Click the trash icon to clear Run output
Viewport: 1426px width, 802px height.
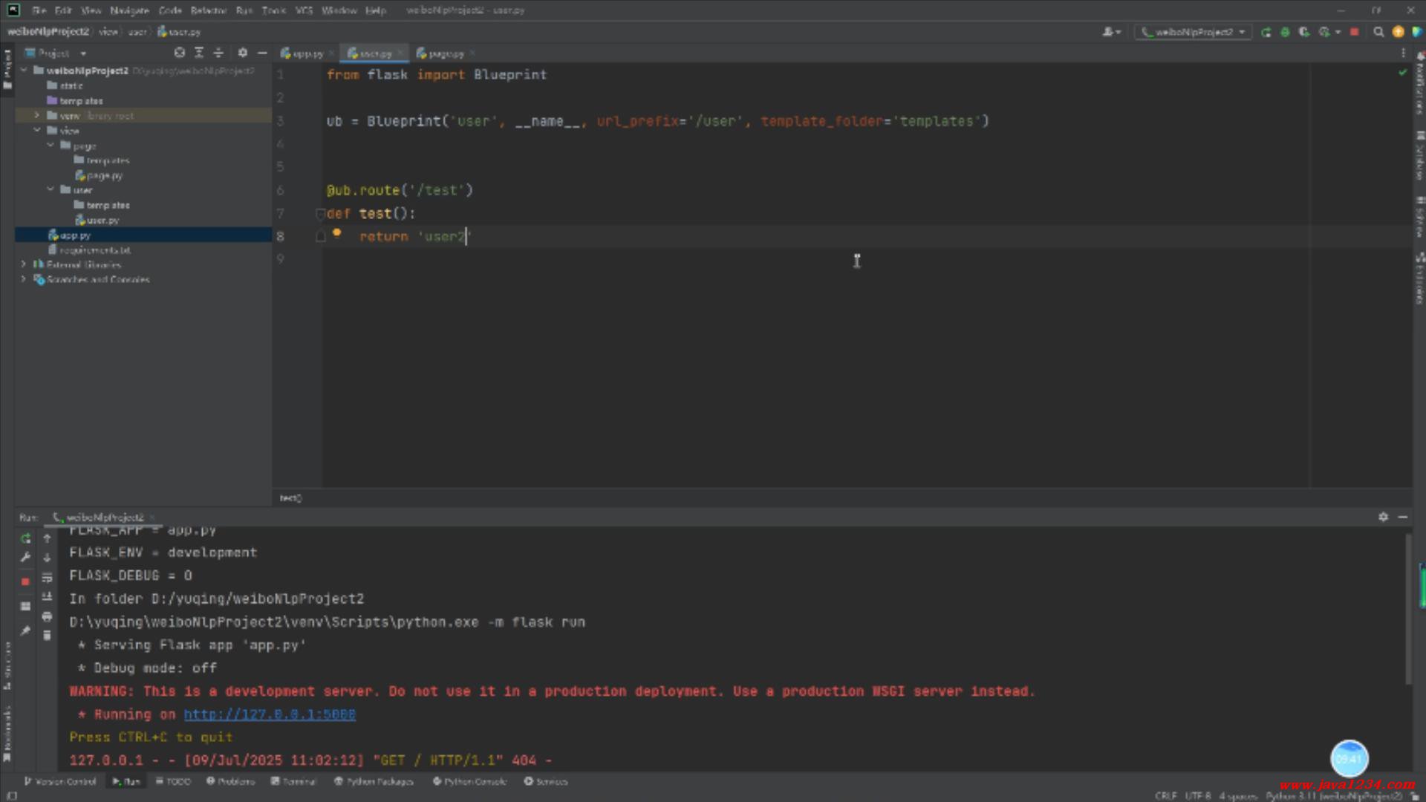coord(47,636)
